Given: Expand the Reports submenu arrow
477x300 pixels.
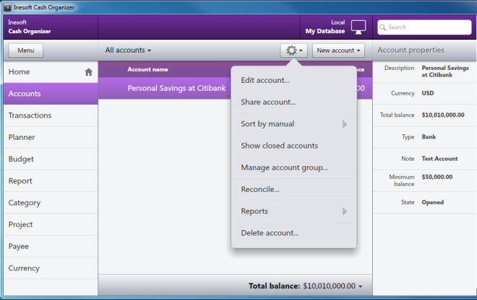Looking at the screenshot, I should point(345,211).
